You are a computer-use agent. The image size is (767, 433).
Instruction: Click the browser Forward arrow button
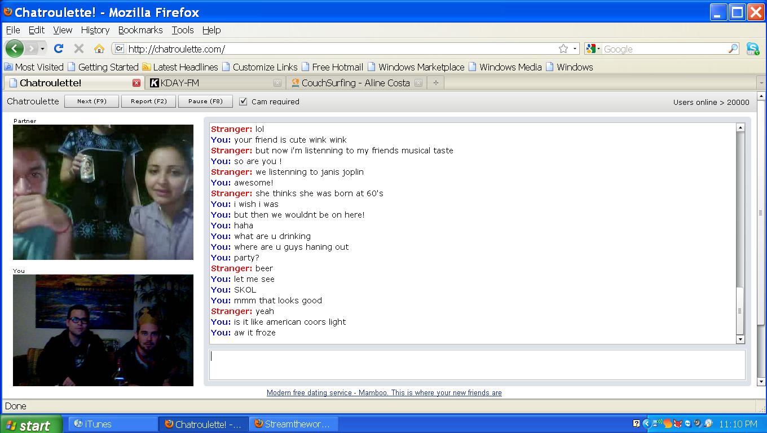(32, 48)
